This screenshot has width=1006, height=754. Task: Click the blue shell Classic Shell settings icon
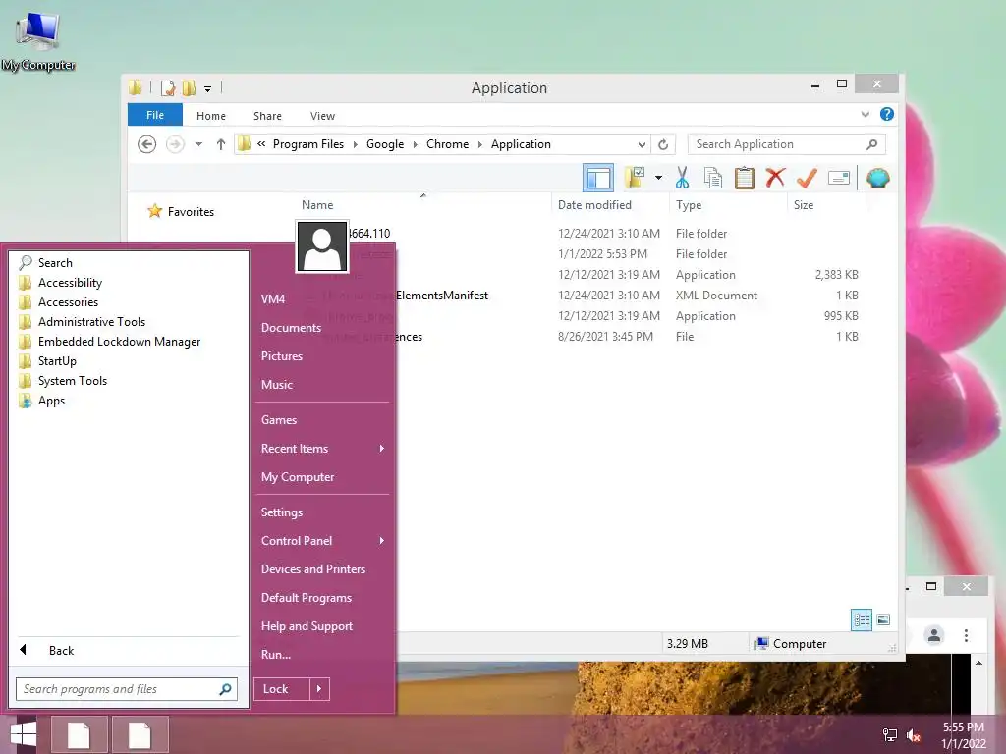pos(877,178)
